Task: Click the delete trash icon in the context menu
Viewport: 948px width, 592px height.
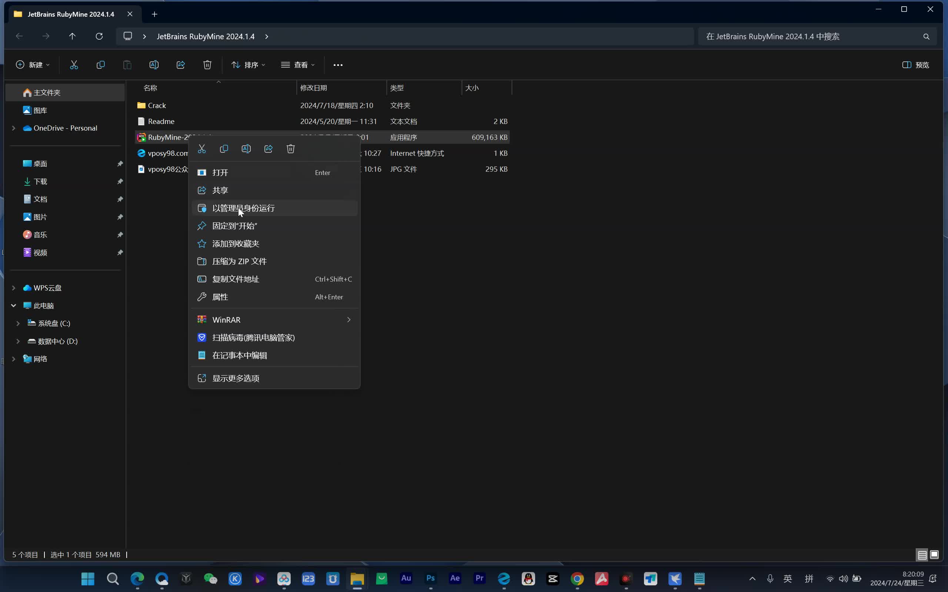Action: click(291, 149)
